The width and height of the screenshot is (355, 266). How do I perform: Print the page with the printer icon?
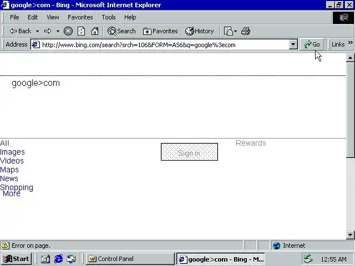pos(246,31)
